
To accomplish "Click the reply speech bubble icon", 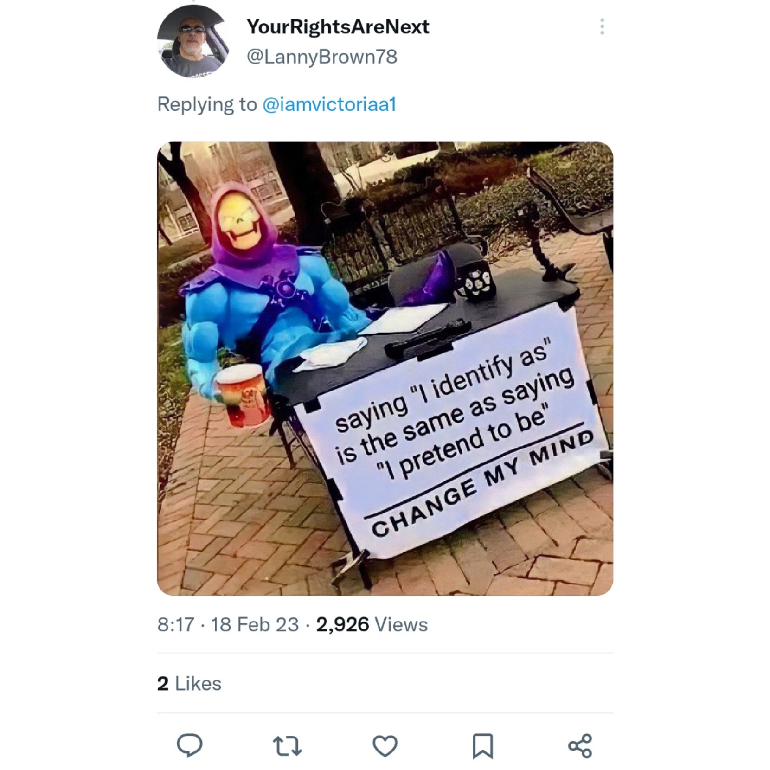I will (x=189, y=745).
